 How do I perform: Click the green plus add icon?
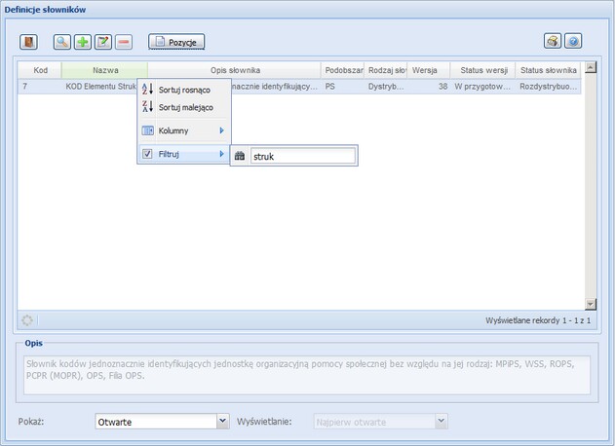(83, 42)
